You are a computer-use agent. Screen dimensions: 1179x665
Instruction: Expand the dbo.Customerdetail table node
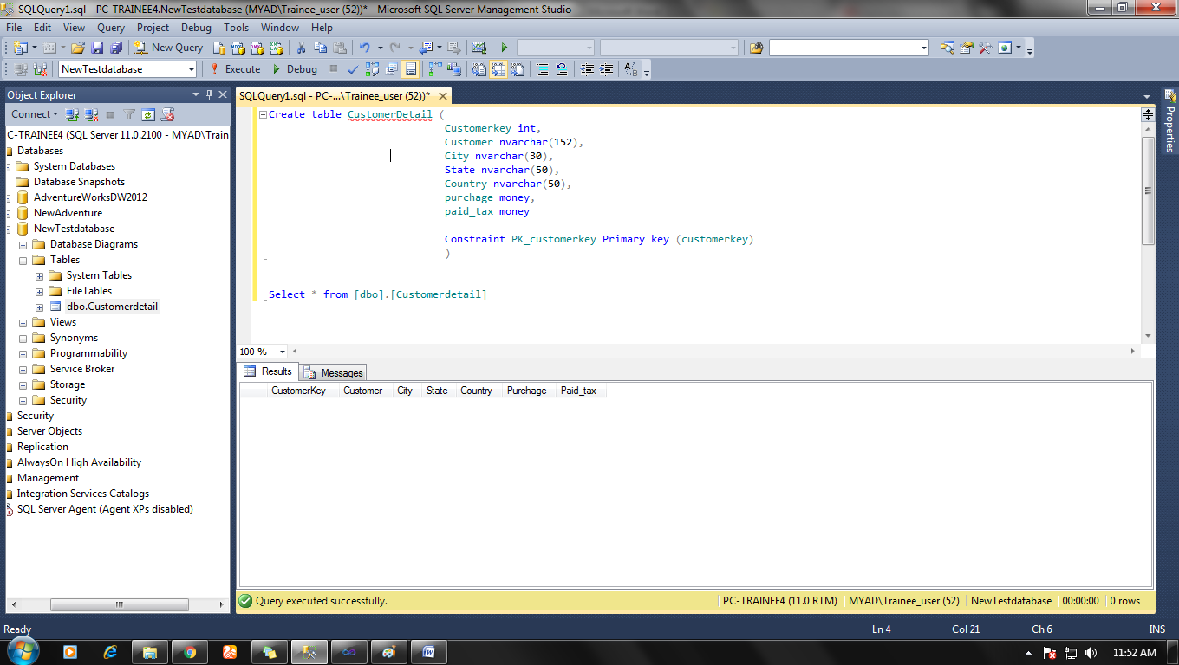tap(39, 307)
